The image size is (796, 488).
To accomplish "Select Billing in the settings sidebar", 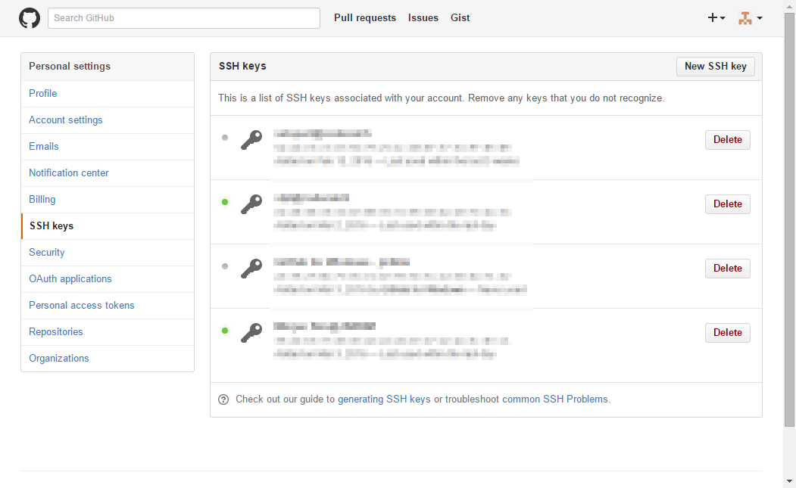I will pyautogui.click(x=42, y=199).
